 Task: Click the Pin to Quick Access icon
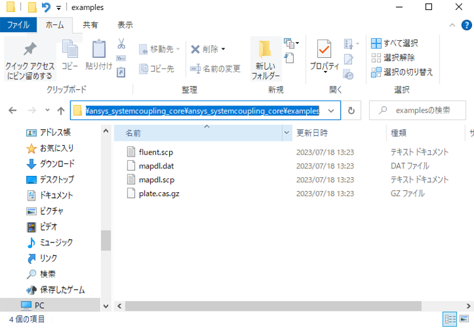coord(30,50)
